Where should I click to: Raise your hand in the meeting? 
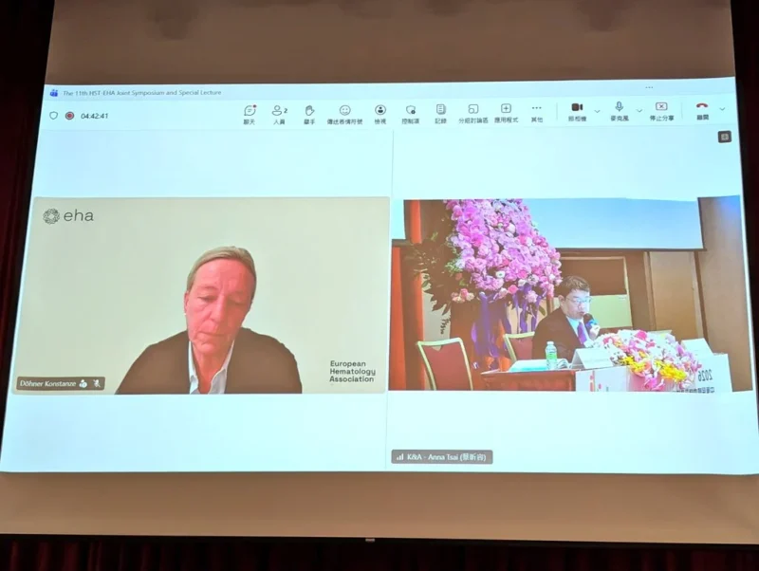click(309, 112)
